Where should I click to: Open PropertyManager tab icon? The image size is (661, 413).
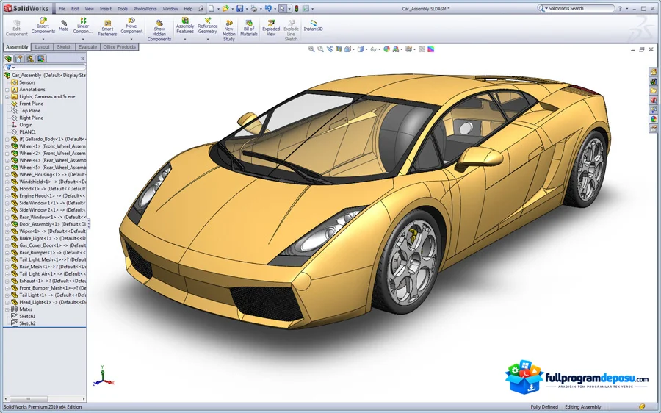pos(19,59)
